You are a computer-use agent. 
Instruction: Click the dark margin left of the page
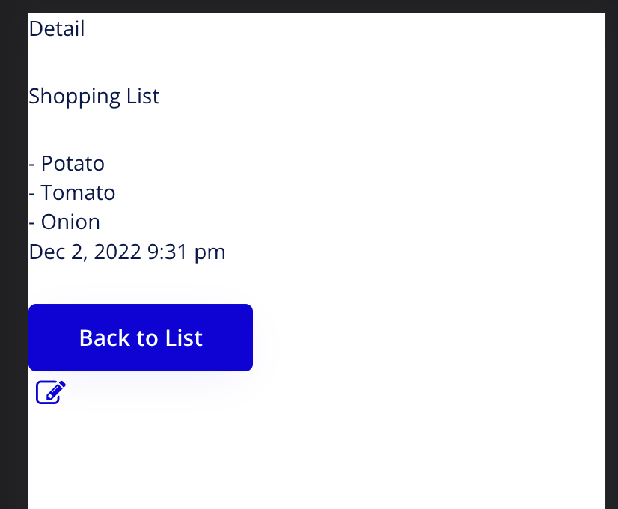[x=13, y=254]
